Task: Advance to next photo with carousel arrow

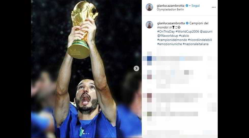Action: [136, 68]
